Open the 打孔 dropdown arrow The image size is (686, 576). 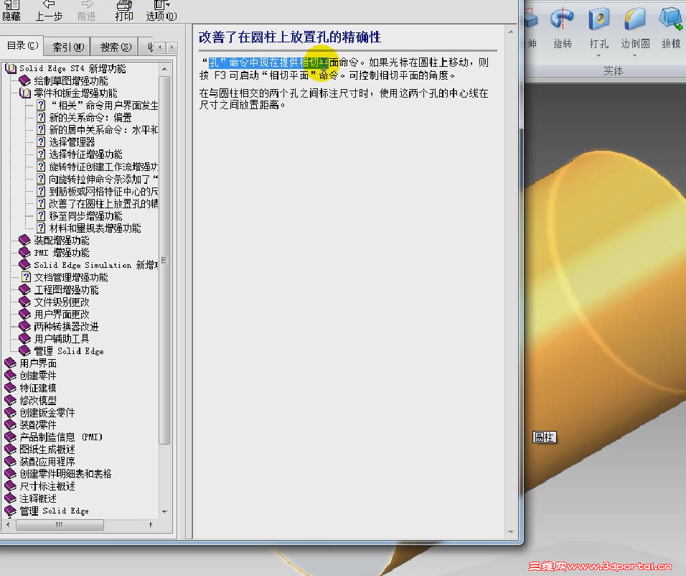pyautogui.click(x=598, y=55)
